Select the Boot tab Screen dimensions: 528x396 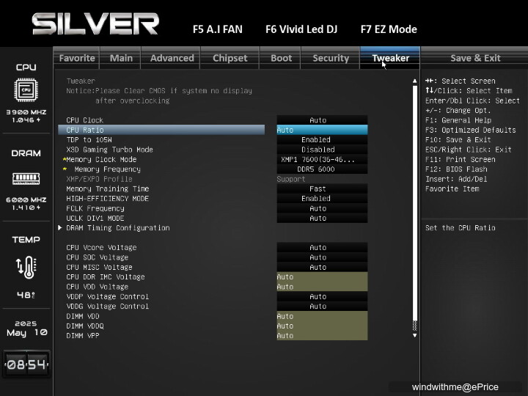281,58
